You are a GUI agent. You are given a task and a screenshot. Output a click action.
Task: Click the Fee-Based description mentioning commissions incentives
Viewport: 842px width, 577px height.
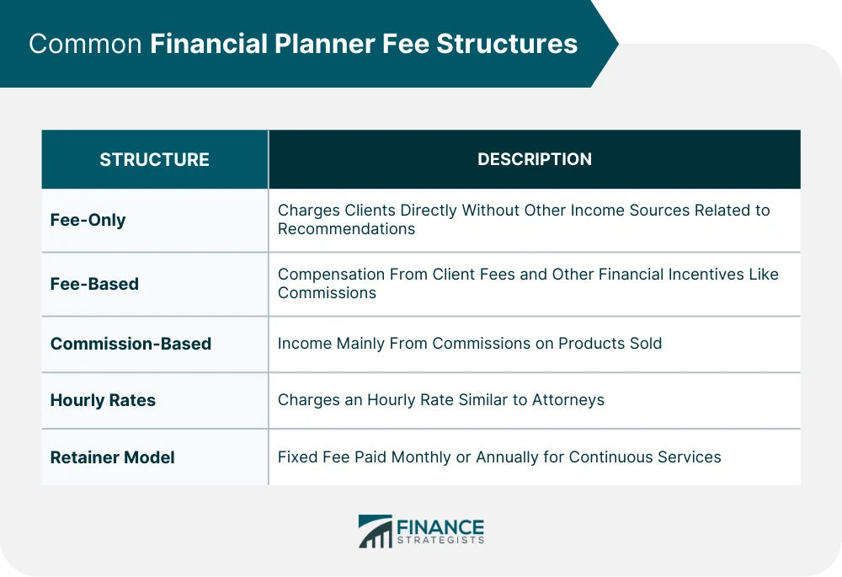click(x=528, y=283)
